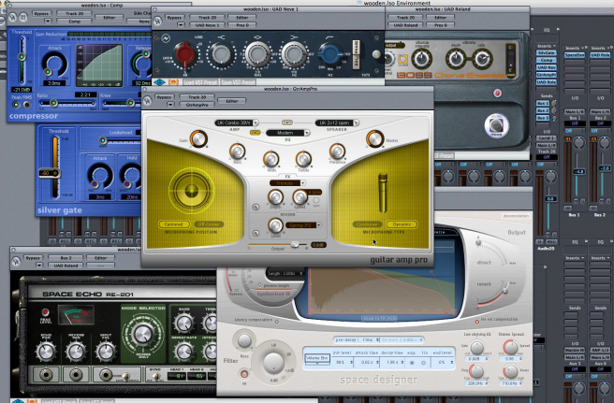Open the UK 2x12 open speaker dropdown
This screenshot has height=403, width=614.
[337, 122]
